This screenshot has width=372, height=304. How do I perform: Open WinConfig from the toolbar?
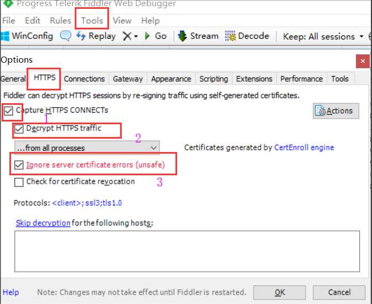(27, 36)
